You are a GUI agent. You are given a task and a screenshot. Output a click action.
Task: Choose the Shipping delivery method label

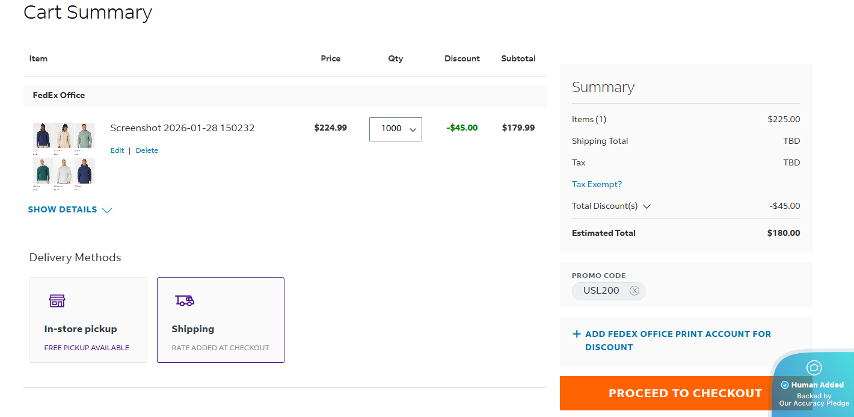[192, 329]
